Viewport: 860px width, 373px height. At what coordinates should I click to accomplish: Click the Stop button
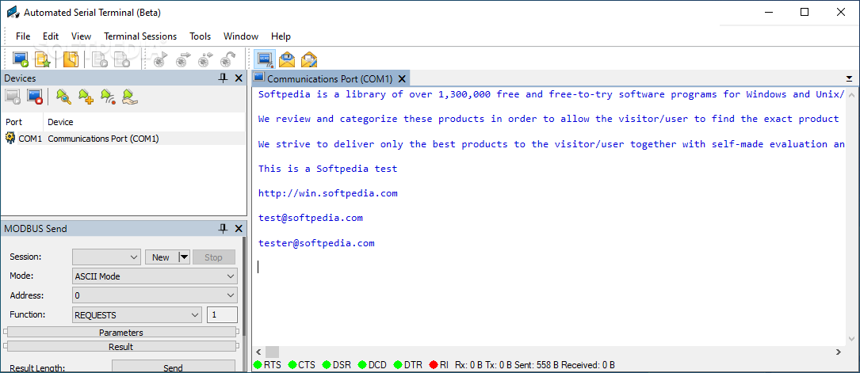pyautogui.click(x=213, y=257)
